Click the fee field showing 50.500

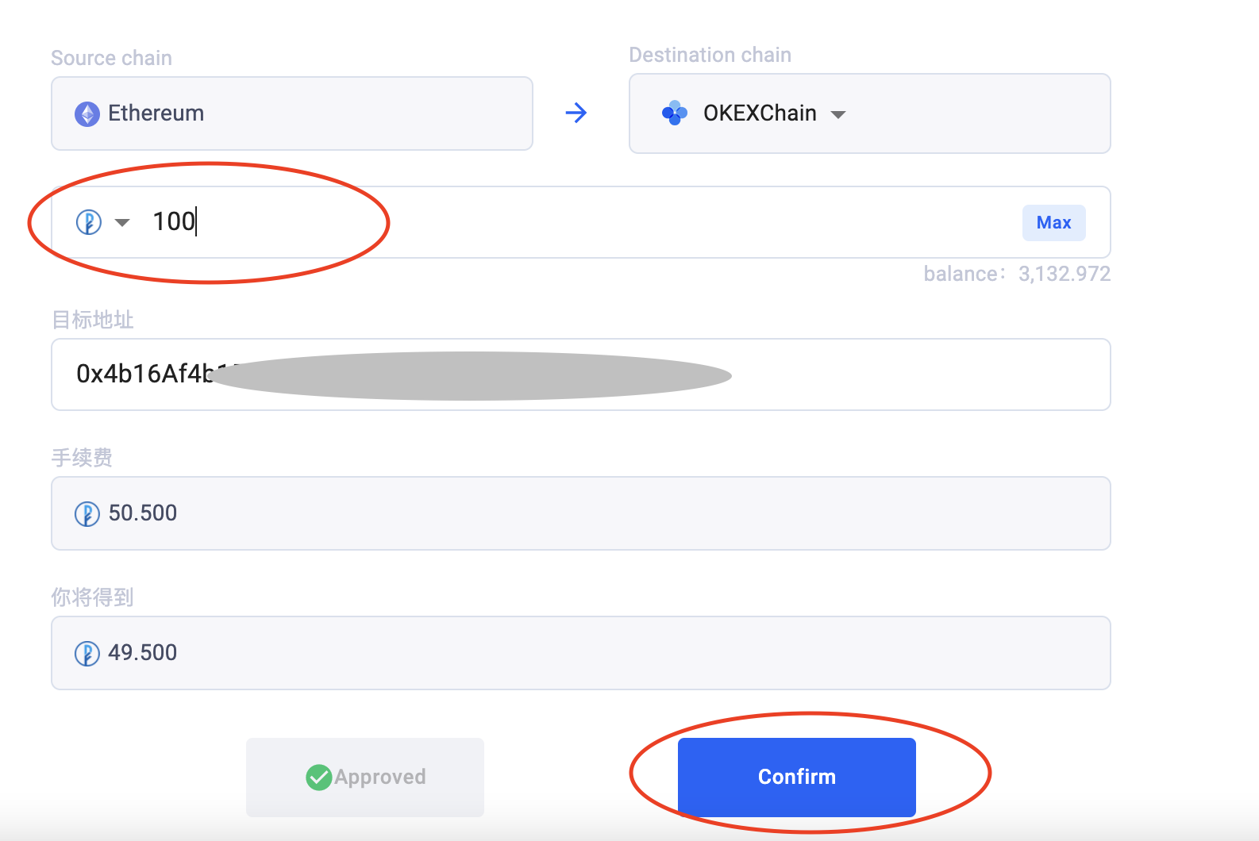(x=581, y=513)
